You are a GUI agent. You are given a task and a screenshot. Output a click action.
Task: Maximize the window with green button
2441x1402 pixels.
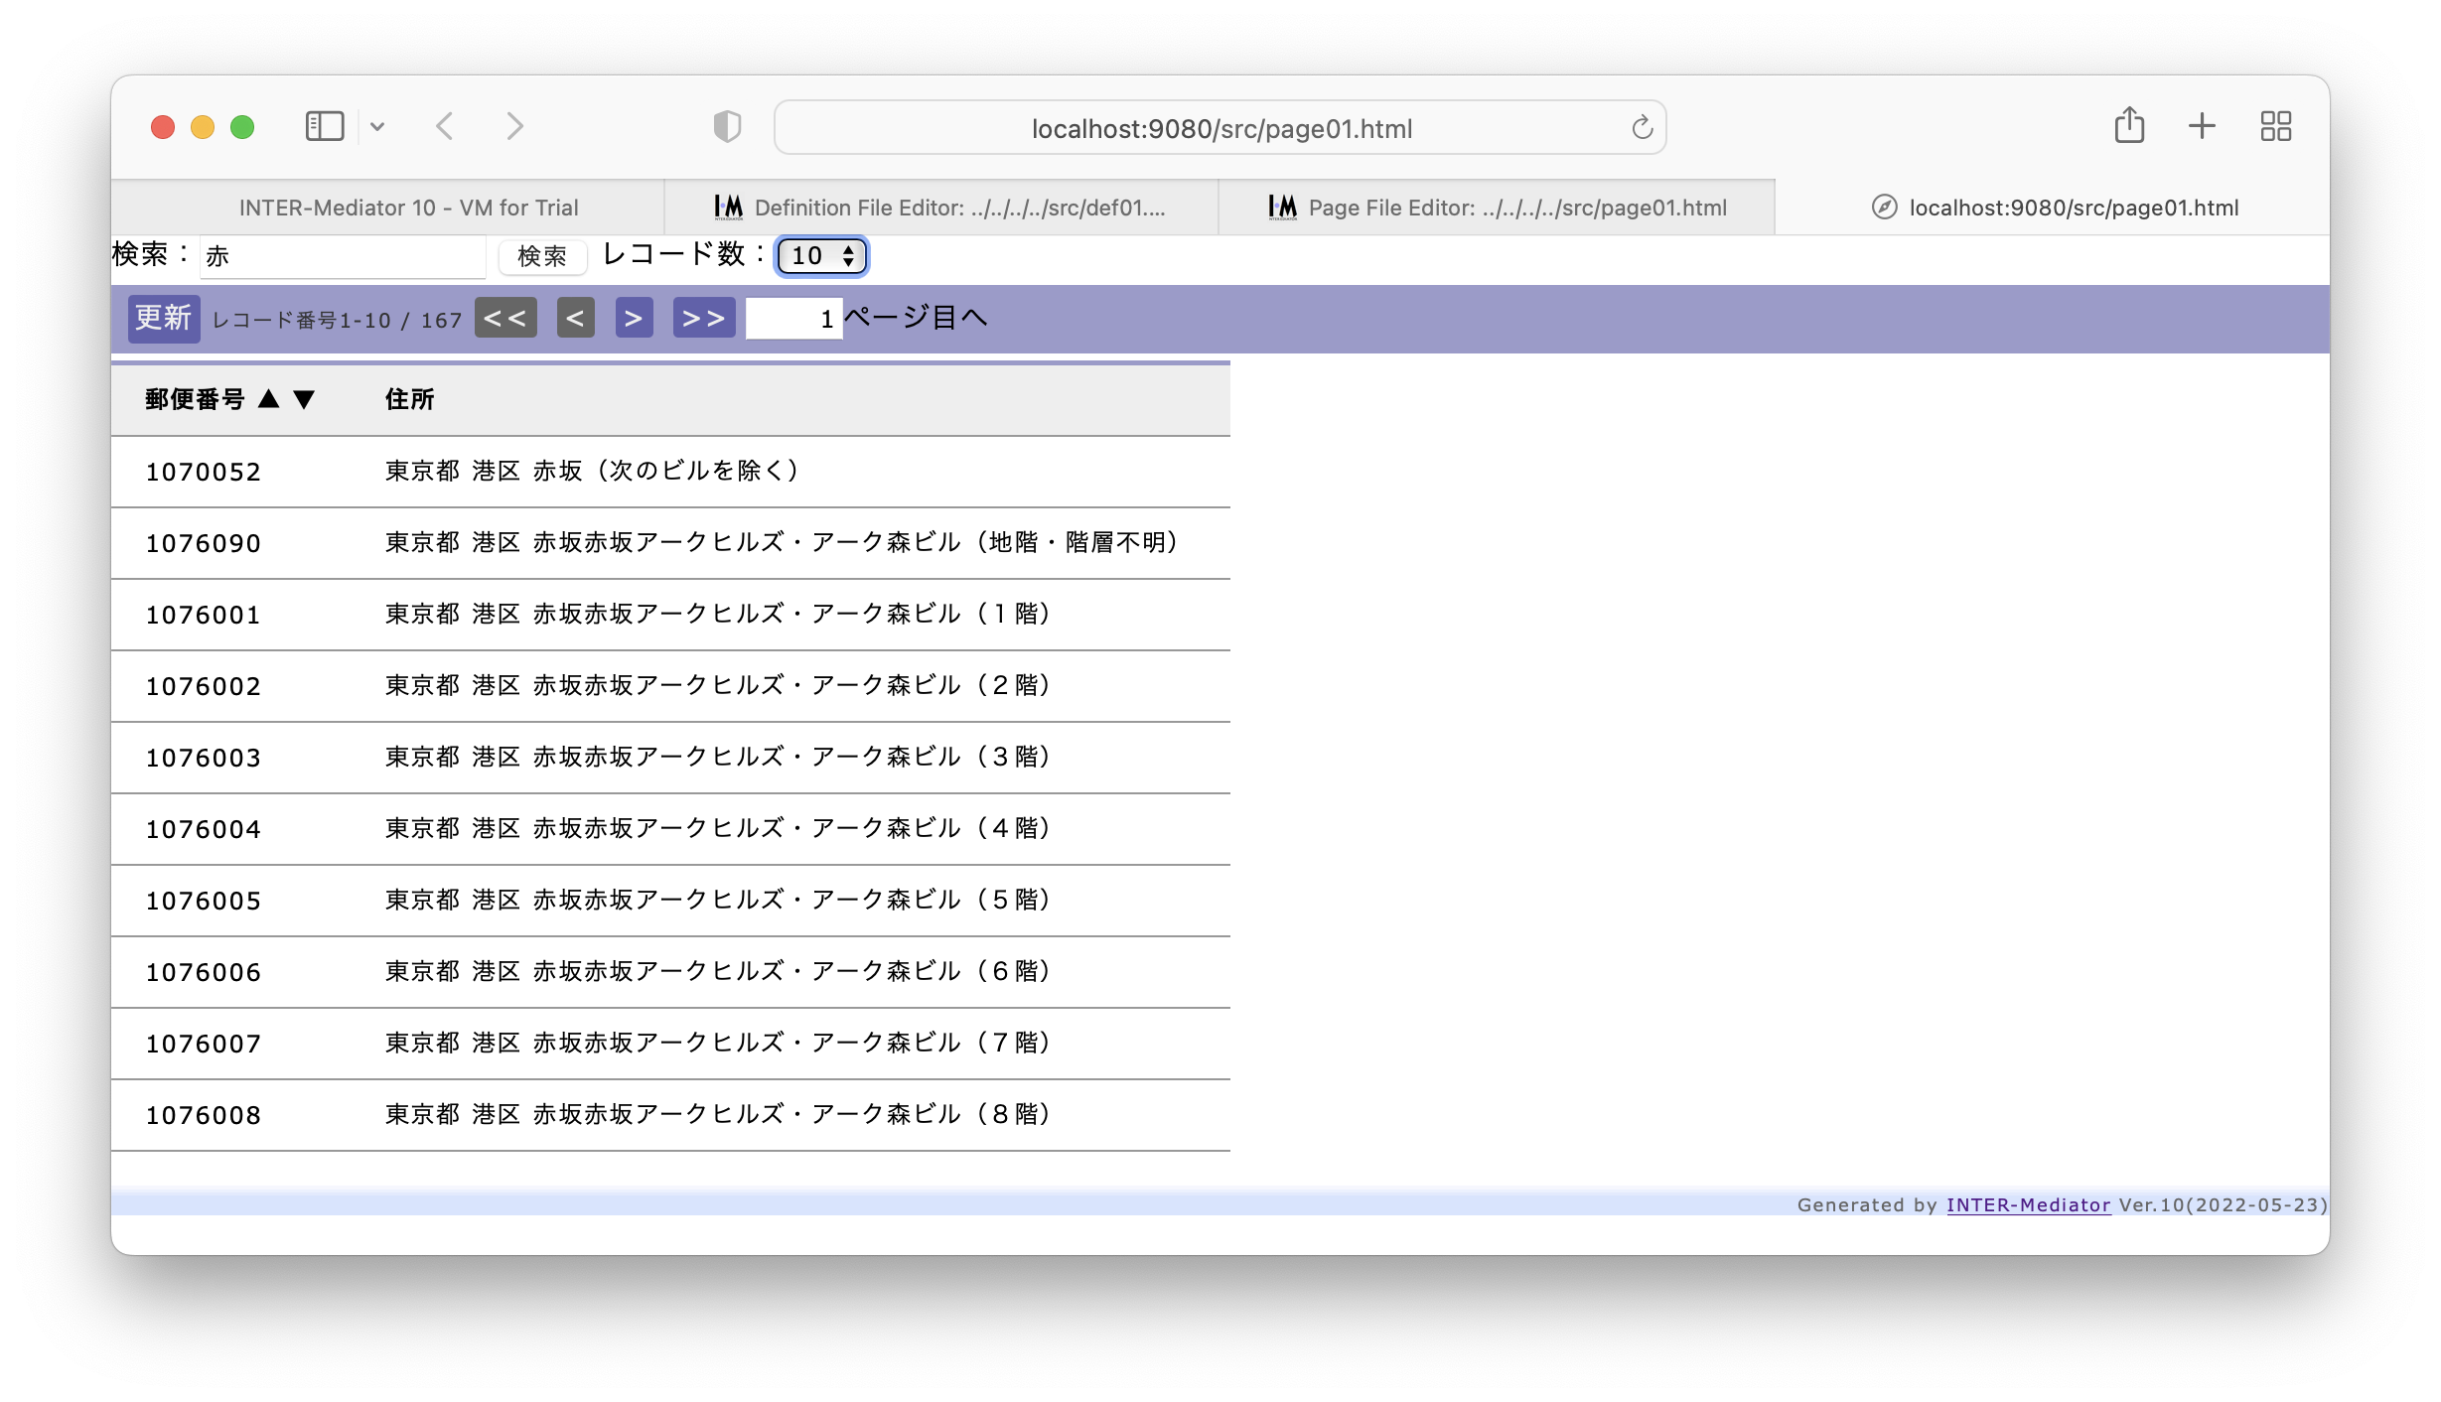pos(242,127)
